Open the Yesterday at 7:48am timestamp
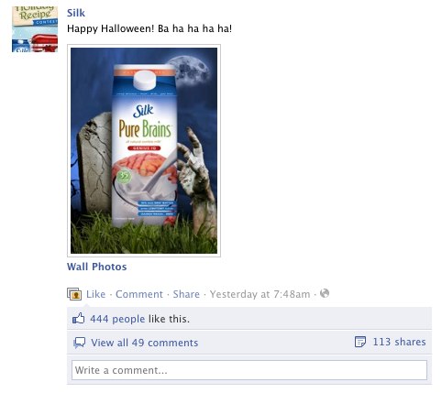Screen dimensions: 442x393 (260, 294)
